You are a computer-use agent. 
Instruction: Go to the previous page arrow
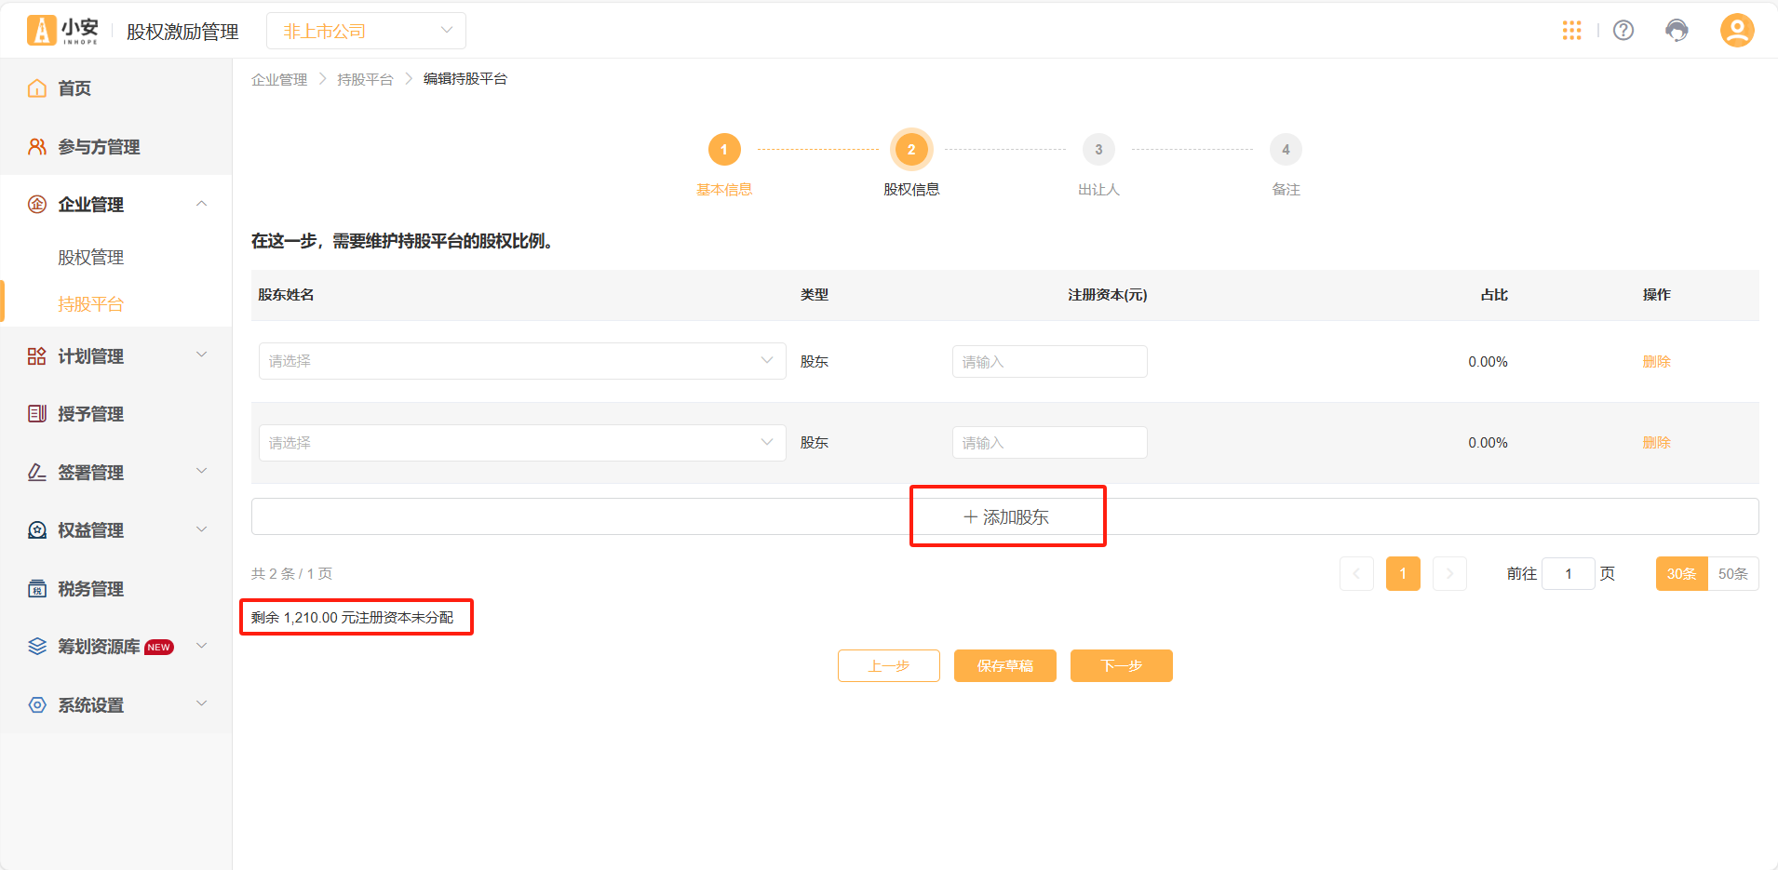click(1356, 573)
